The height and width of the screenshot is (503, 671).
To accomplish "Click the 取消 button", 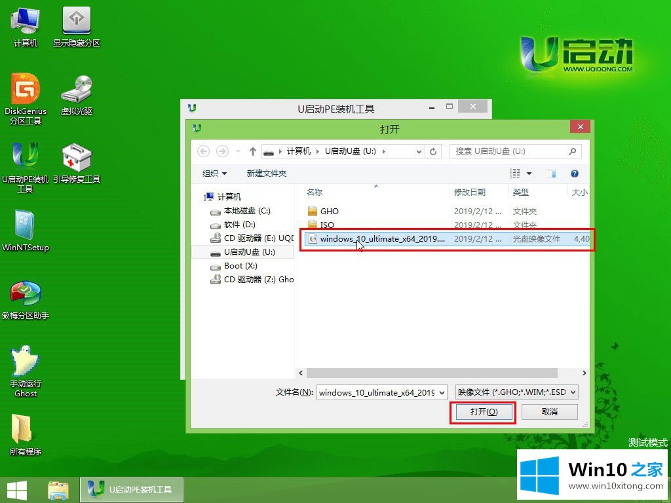I will [x=550, y=411].
